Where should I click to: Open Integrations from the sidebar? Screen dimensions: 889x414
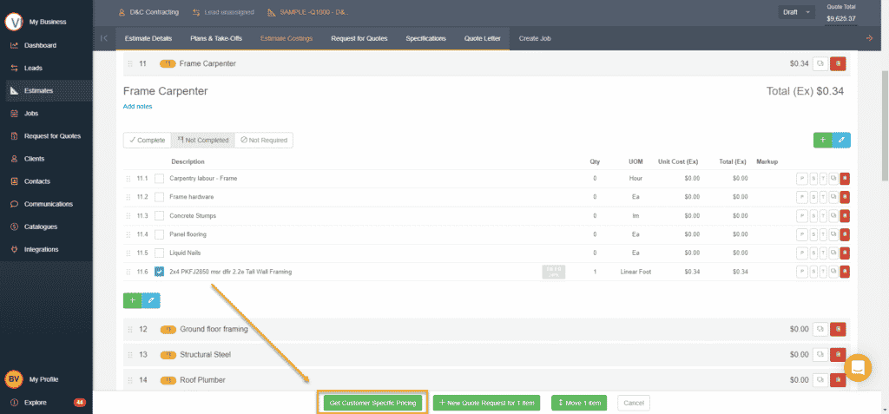click(x=14, y=249)
